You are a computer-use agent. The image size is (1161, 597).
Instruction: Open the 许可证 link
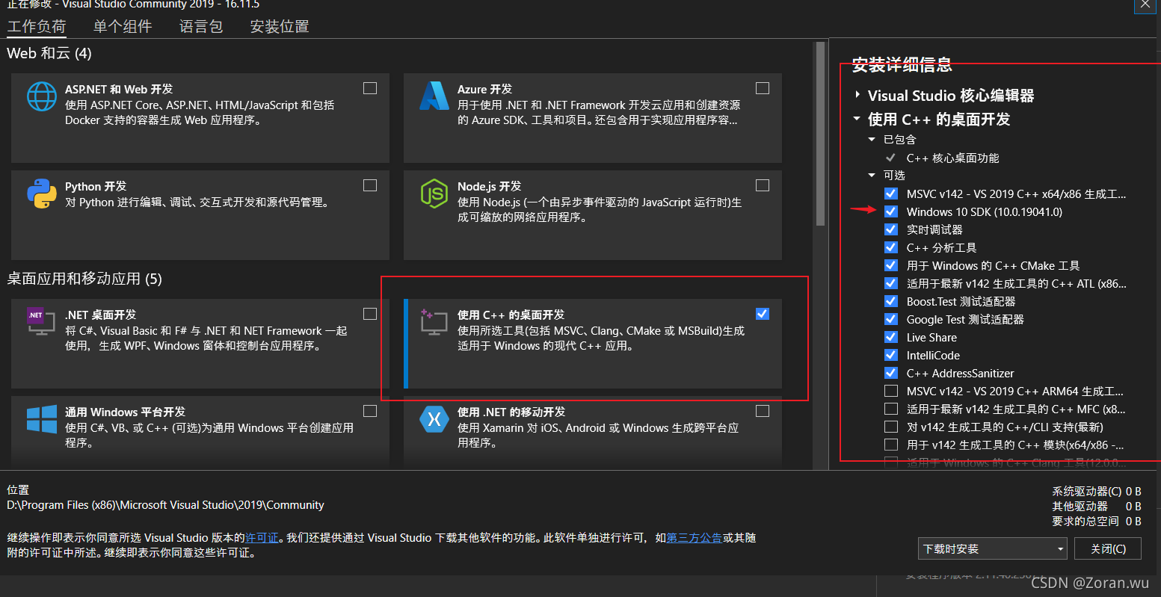[x=262, y=538]
